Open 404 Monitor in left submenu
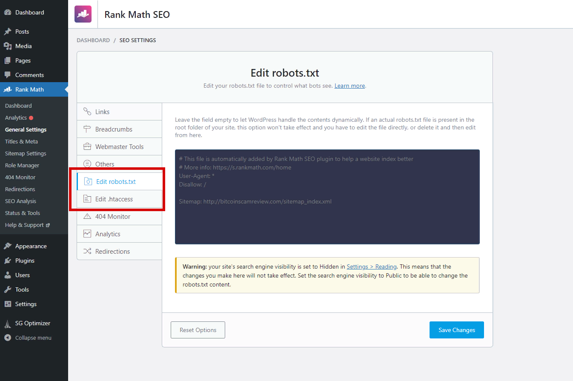This screenshot has height=381, width=573. pos(20,177)
